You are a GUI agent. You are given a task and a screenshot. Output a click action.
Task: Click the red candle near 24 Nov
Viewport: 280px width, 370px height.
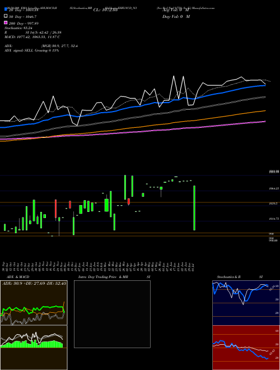point(56,209)
